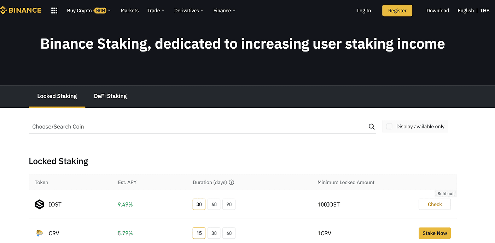Click the Log In link

pyautogui.click(x=364, y=11)
